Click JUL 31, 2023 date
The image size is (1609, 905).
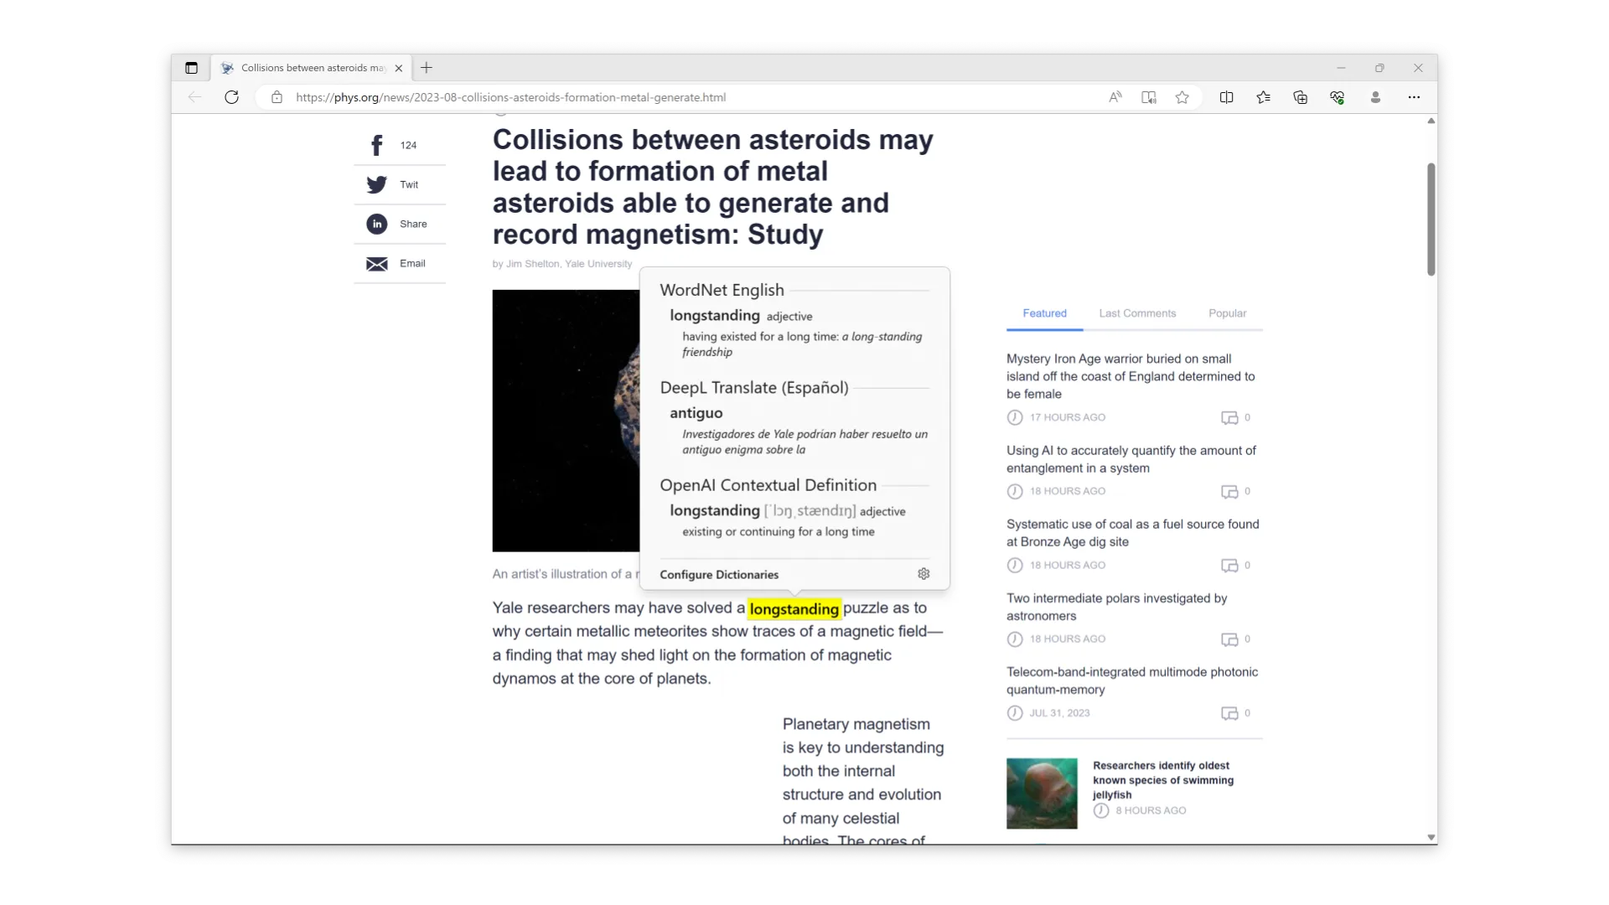pos(1059,713)
